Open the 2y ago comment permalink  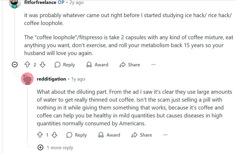[x=76, y=2]
